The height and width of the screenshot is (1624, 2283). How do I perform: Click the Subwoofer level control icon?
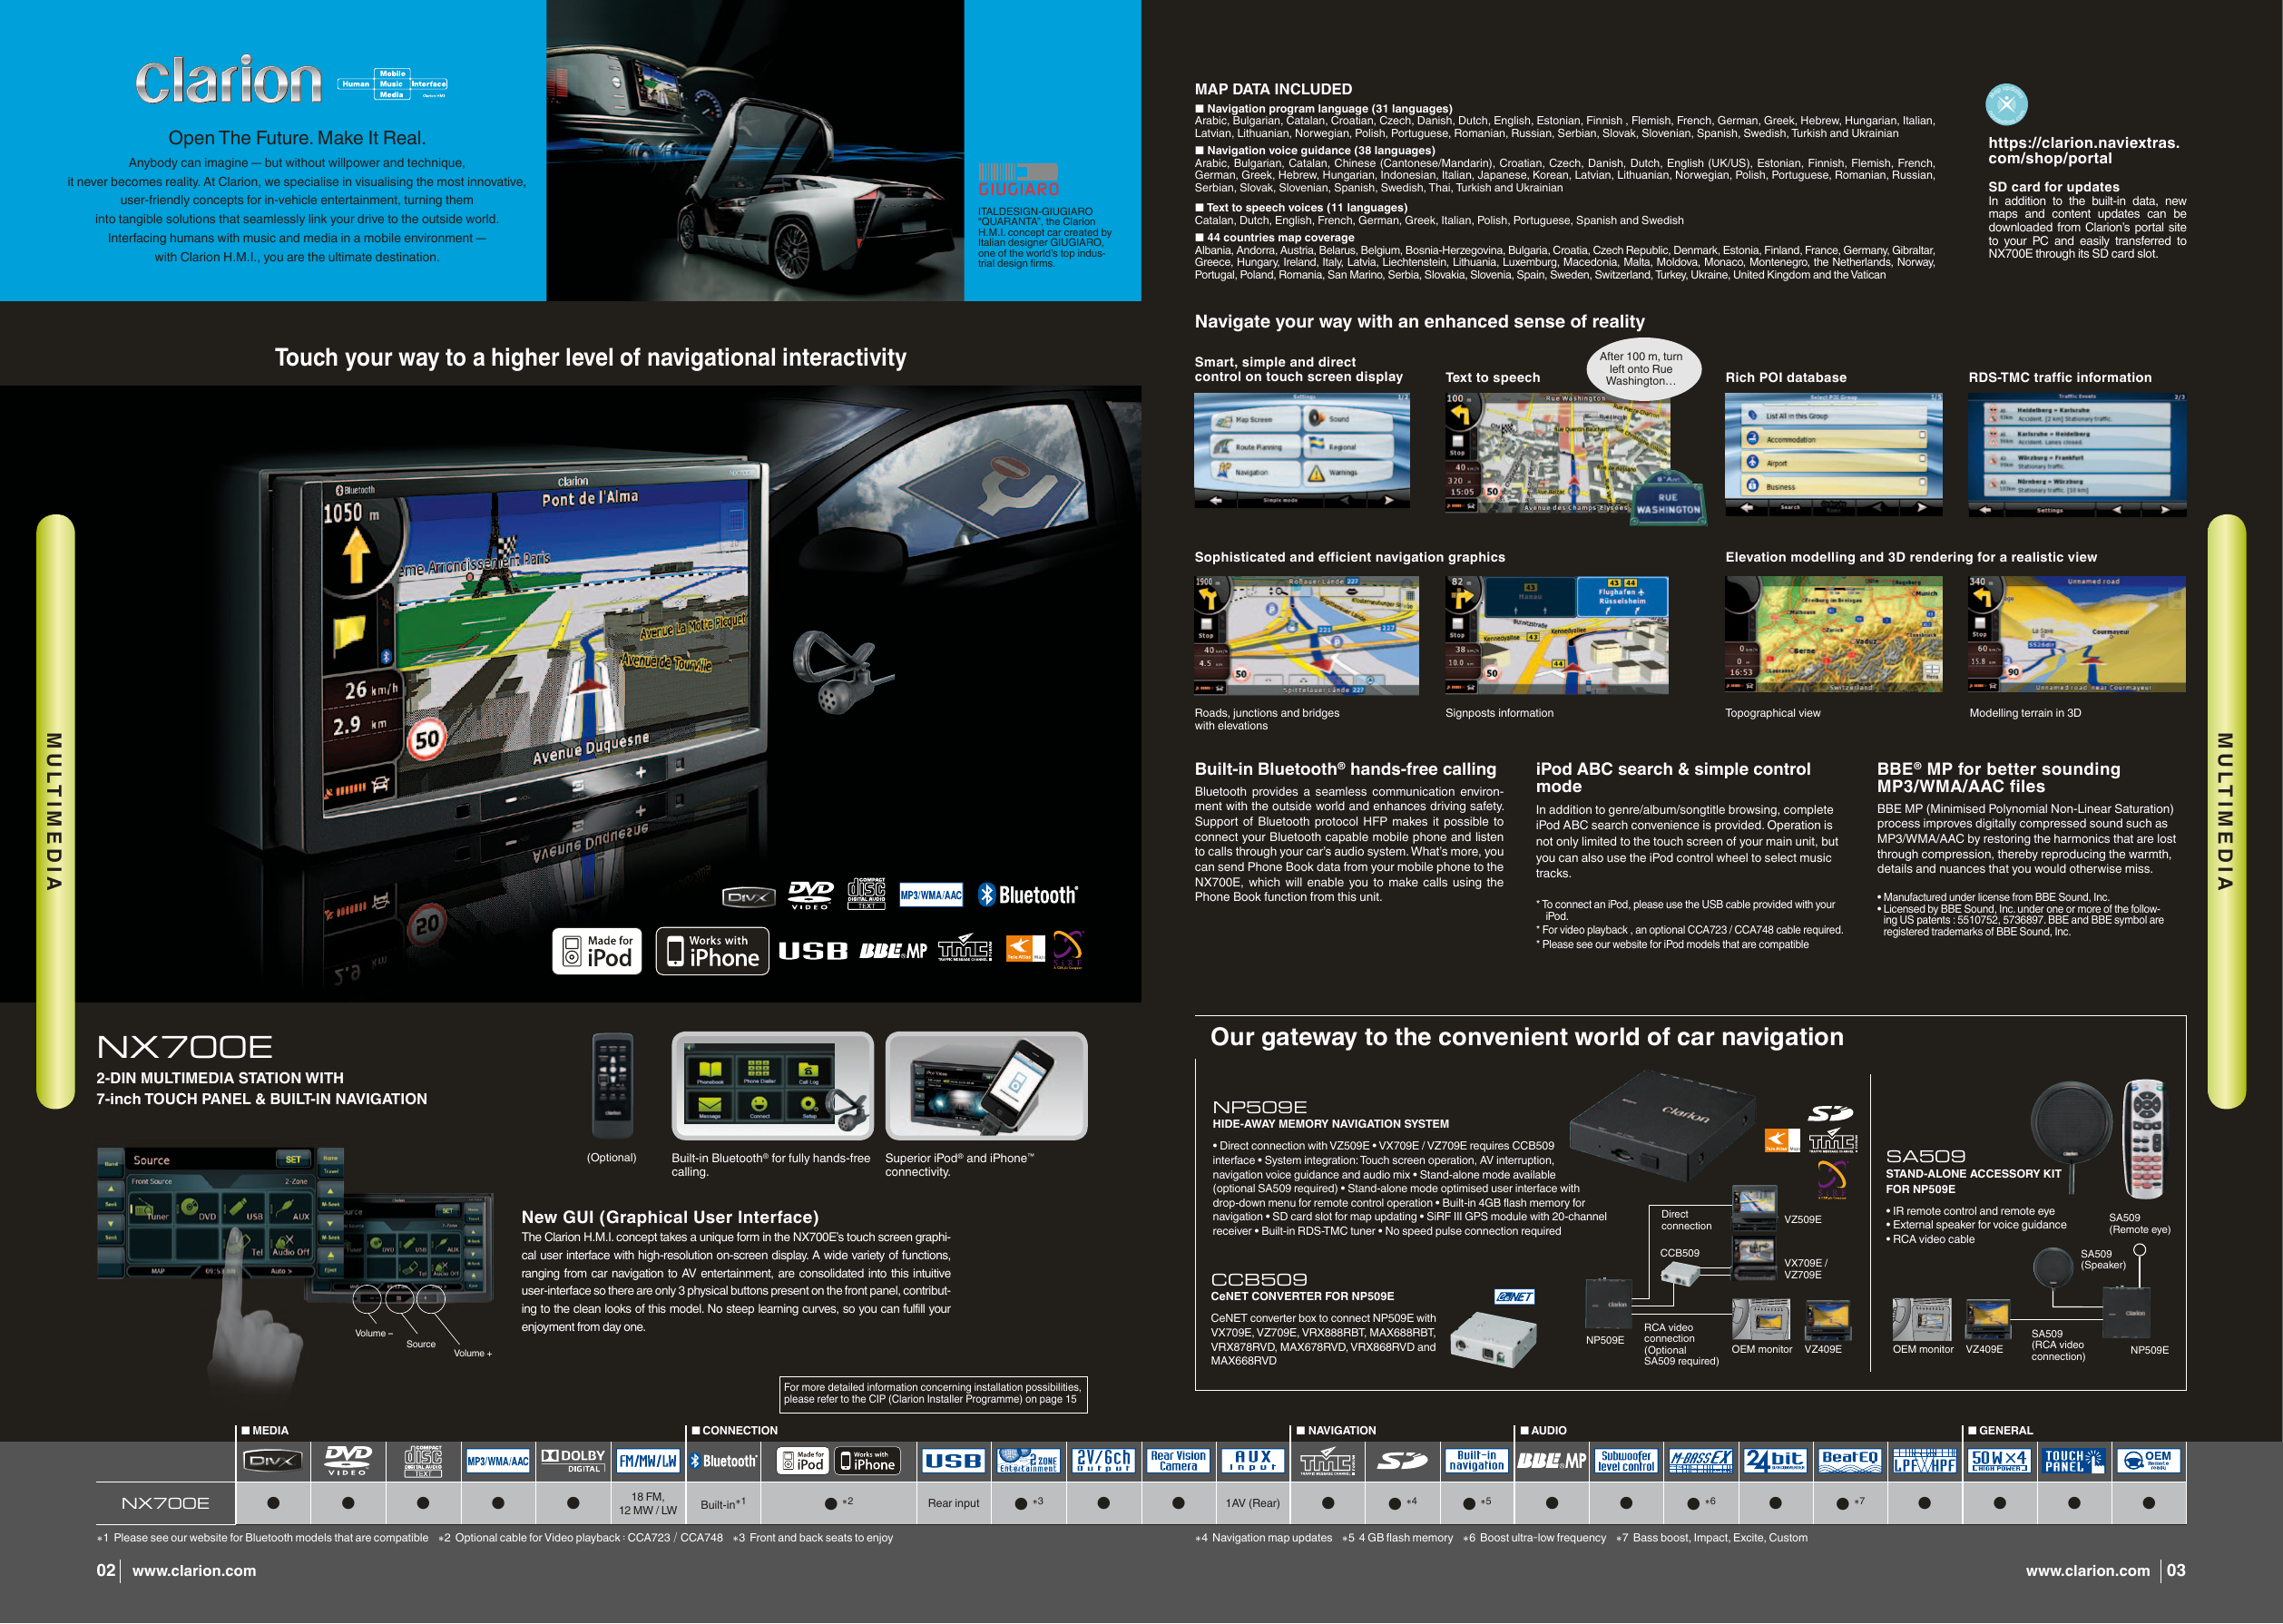(x=1626, y=1461)
